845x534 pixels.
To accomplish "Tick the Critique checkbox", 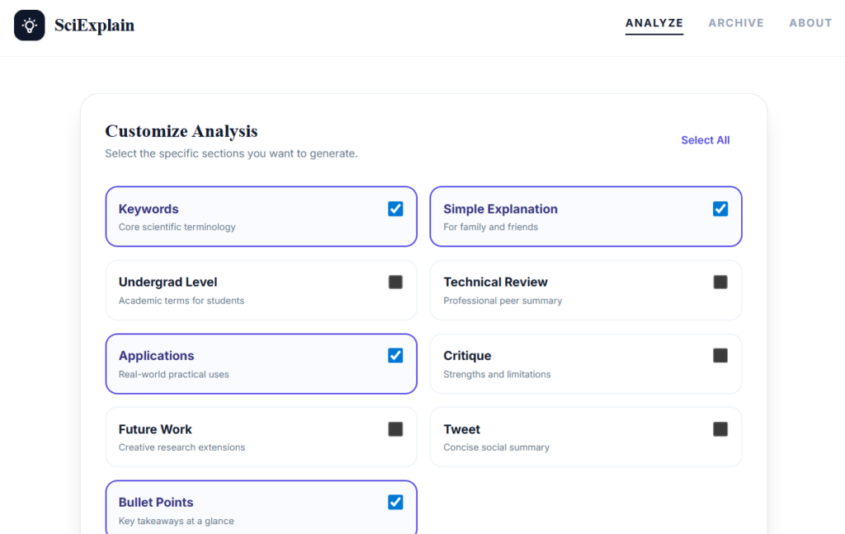I will pyautogui.click(x=720, y=356).
